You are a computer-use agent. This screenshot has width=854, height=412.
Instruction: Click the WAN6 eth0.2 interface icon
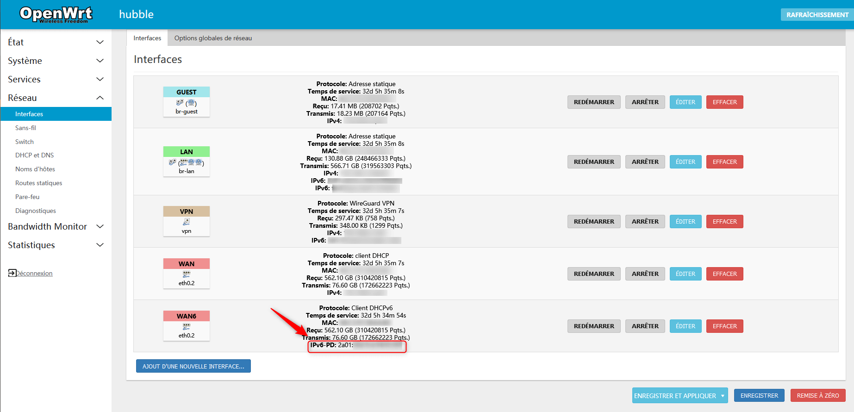pos(187,327)
